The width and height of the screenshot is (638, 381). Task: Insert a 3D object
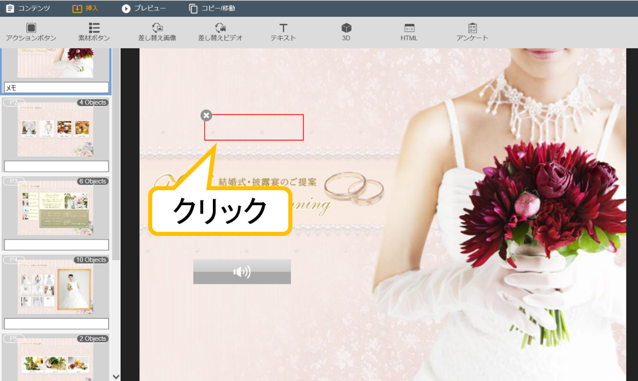click(x=346, y=29)
